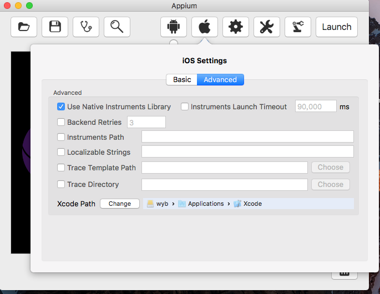The height and width of the screenshot is (294, 380).
Task: Minimize the Appium window
Action: (x=18, y=6)
